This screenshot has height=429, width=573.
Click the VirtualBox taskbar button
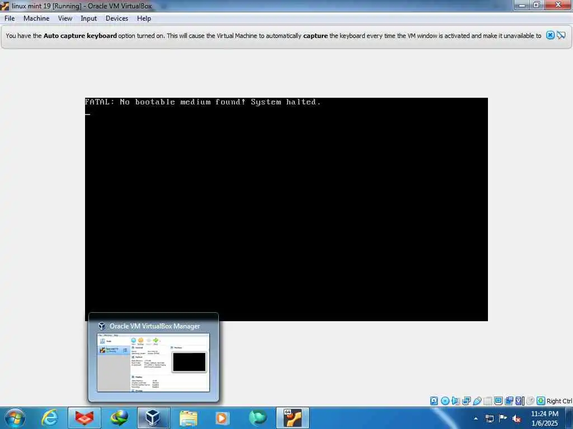pyautogui.click(x=153, y=418)
